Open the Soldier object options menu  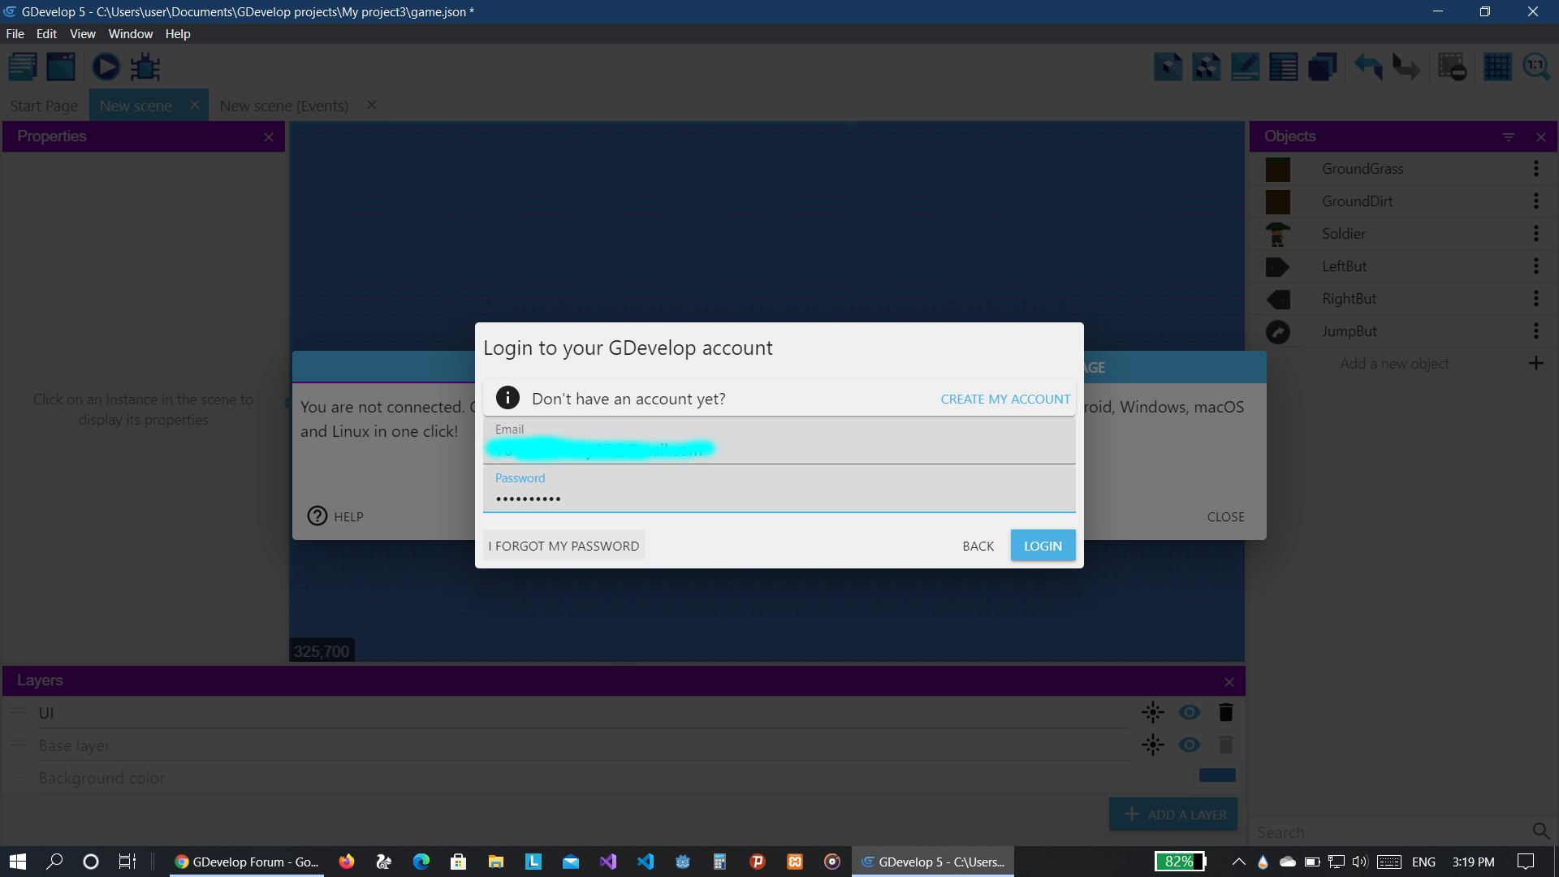[1535, 234]
